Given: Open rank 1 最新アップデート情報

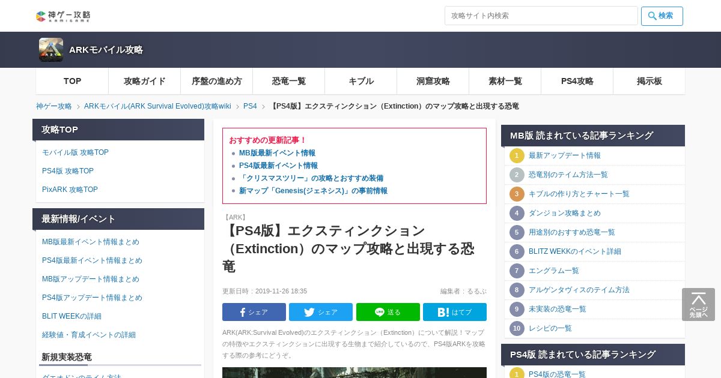Looking at the screenshot, I should coord(565,155).
